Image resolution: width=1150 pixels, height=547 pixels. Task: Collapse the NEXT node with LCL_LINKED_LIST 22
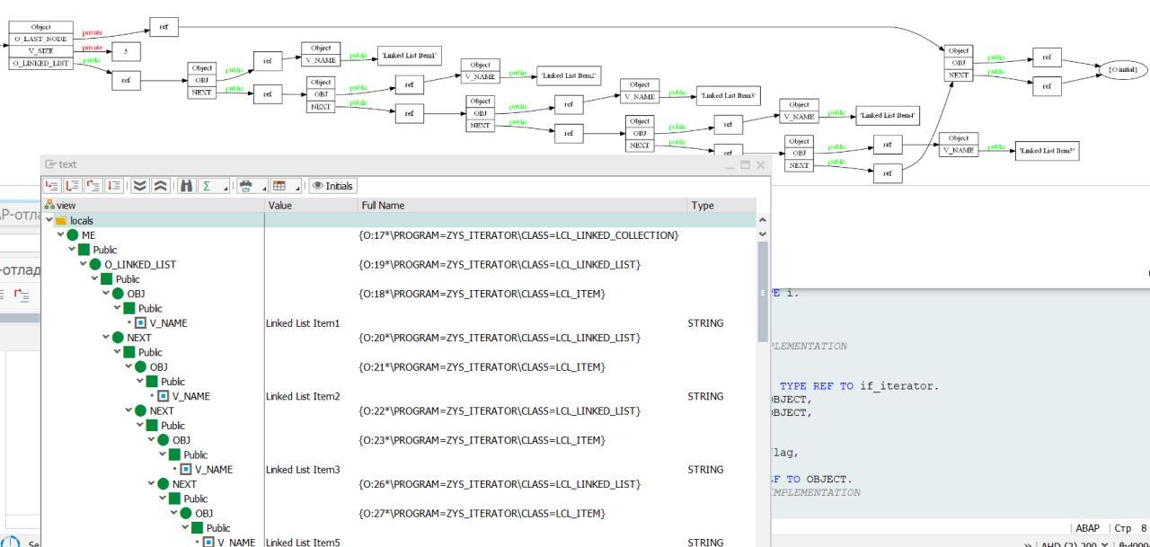coord(128,410)
